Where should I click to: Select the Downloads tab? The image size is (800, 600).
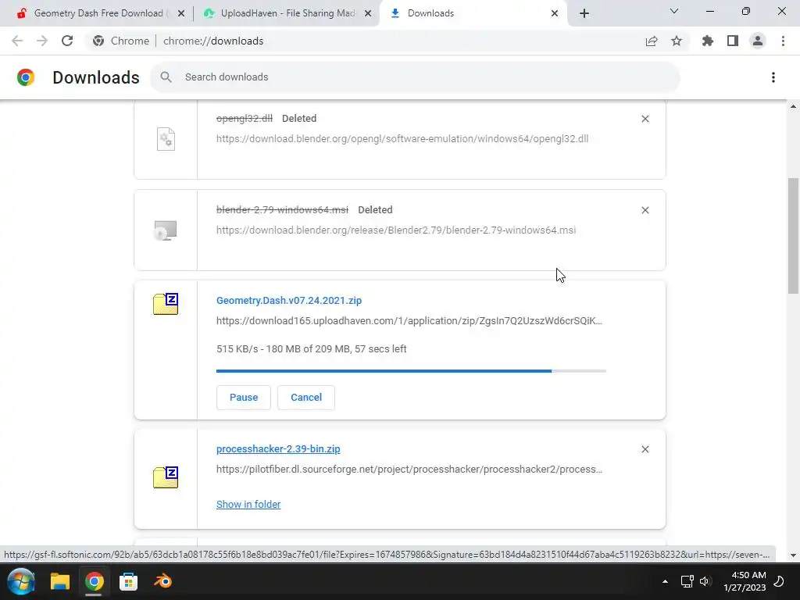pos(472,13)
